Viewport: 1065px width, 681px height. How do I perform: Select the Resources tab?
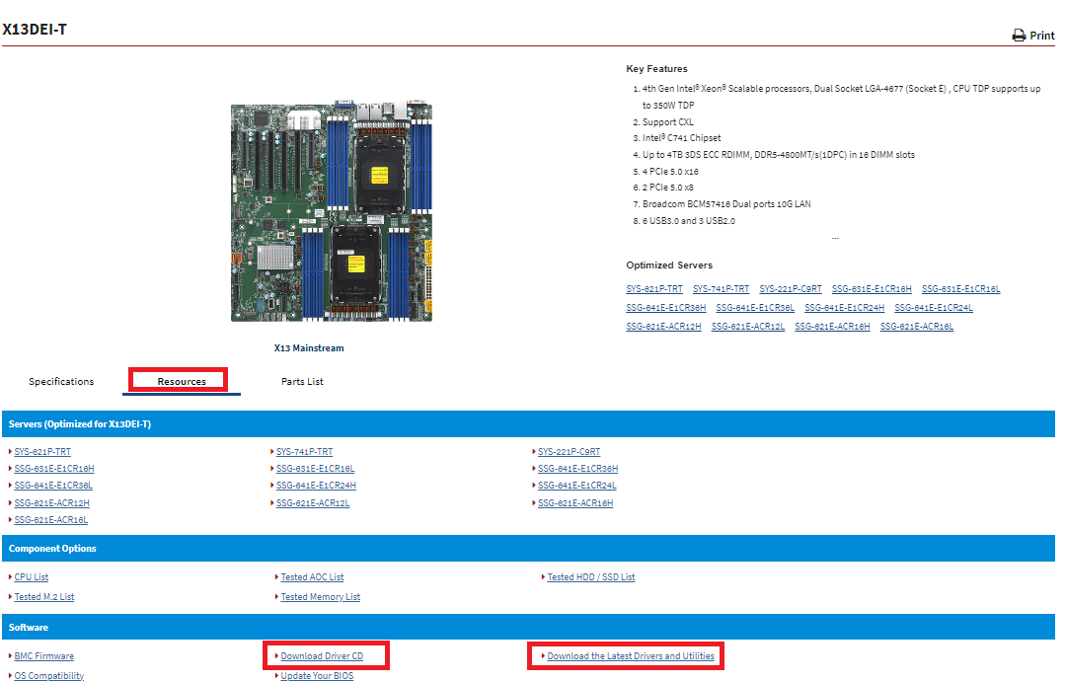click(x=182, y=382)
